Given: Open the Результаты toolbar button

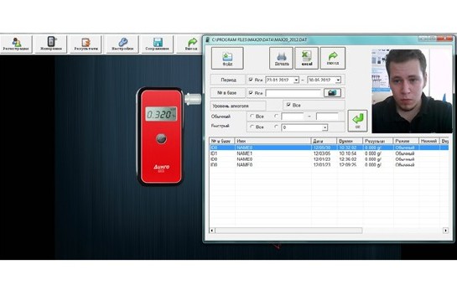Looking at the screenshot, I should pyautogui.click(x=86, y=44).
